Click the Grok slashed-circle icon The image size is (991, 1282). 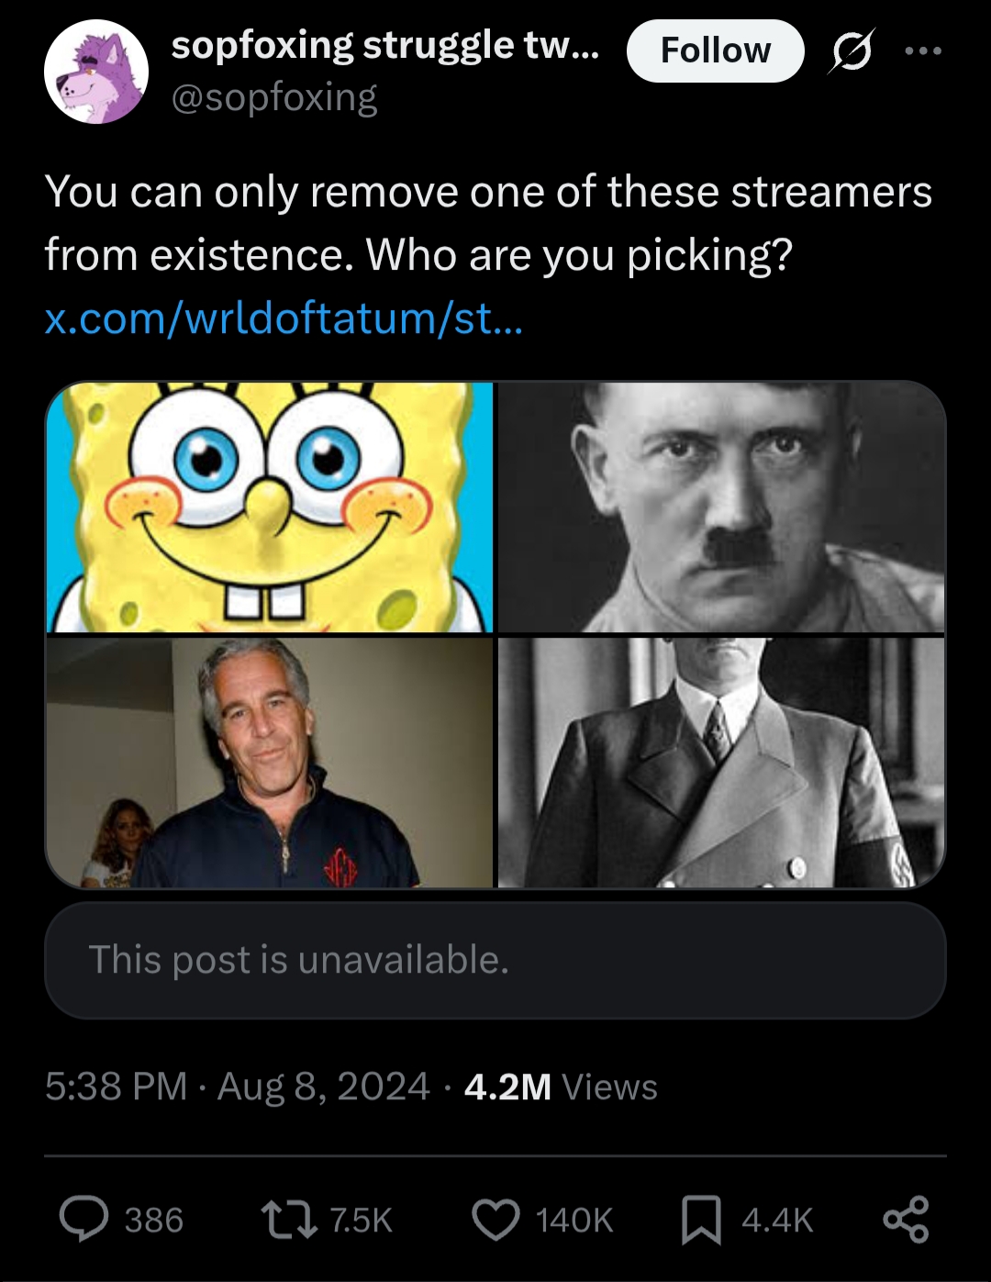[x=852, y=51]
